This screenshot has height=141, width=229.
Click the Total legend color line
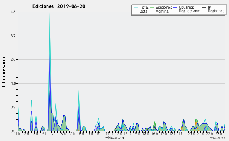(x=135, y=8)
